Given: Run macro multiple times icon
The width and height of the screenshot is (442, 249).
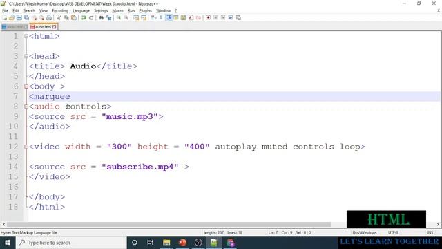Looking at the screenshot, I should pyautogui.click(x=231, y=17).
